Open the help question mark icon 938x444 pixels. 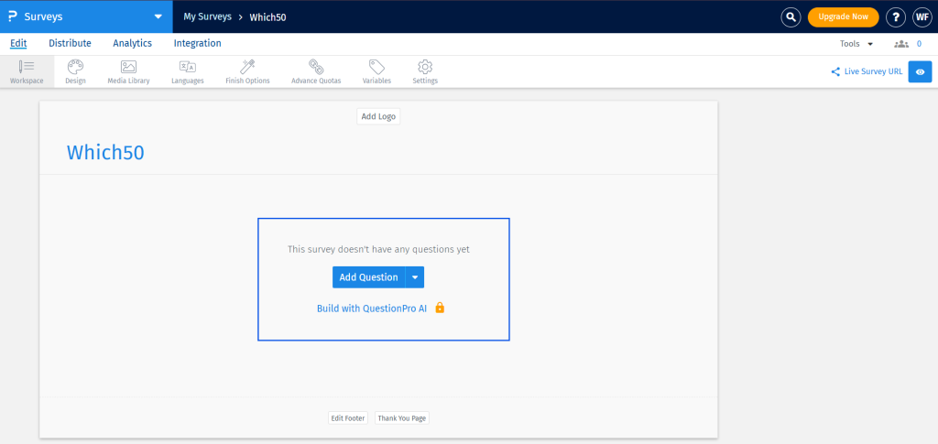tap(896, 16)
